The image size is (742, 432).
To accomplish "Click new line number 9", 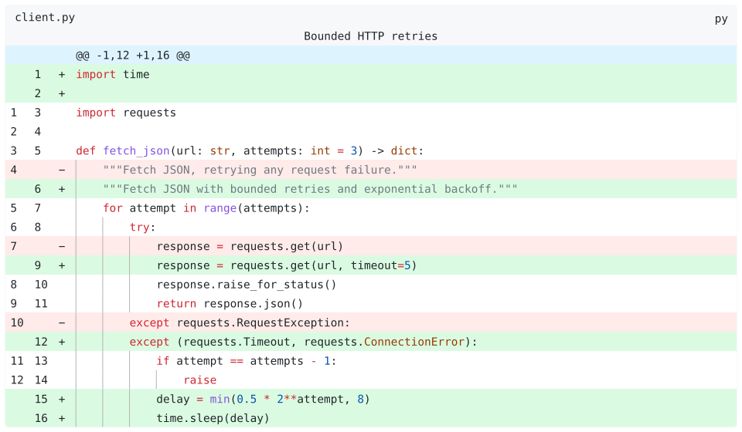I will [x=38, y=265].
